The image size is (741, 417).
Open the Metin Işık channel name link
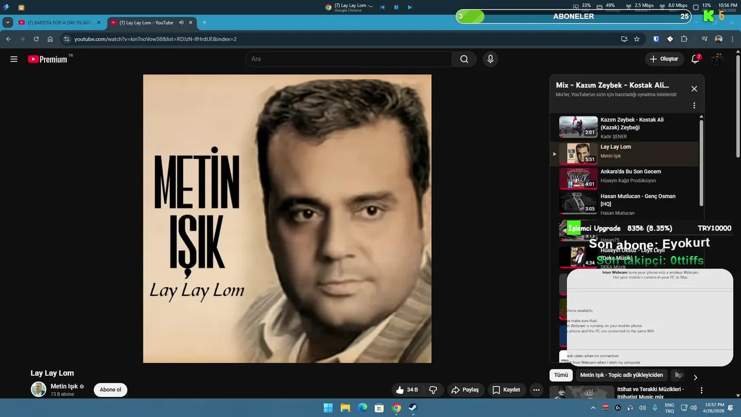coord(64,386)
